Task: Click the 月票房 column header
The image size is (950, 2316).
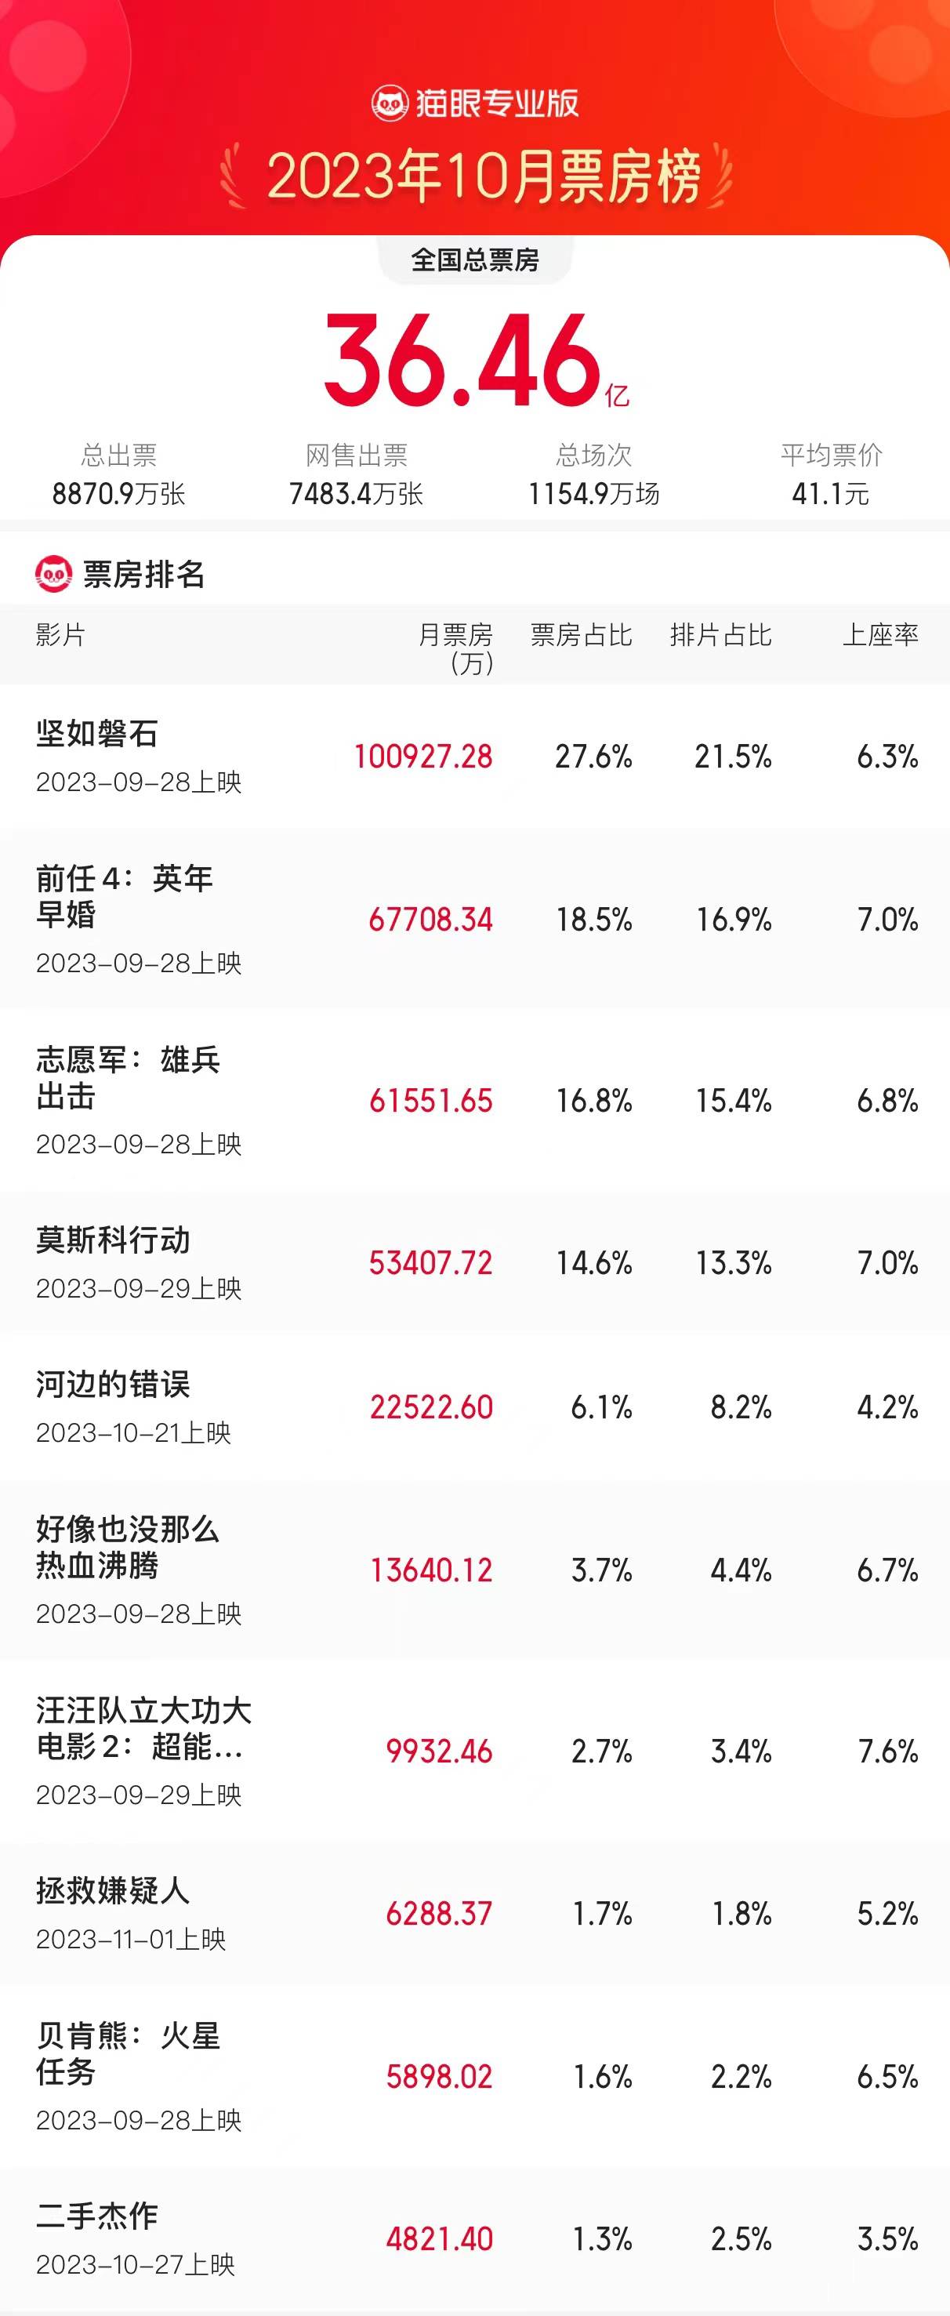Action: coord(455,648)
